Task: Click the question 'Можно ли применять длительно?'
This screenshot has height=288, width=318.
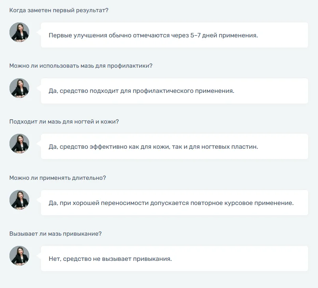Action: pyautogui.click(x=58, y=178)
